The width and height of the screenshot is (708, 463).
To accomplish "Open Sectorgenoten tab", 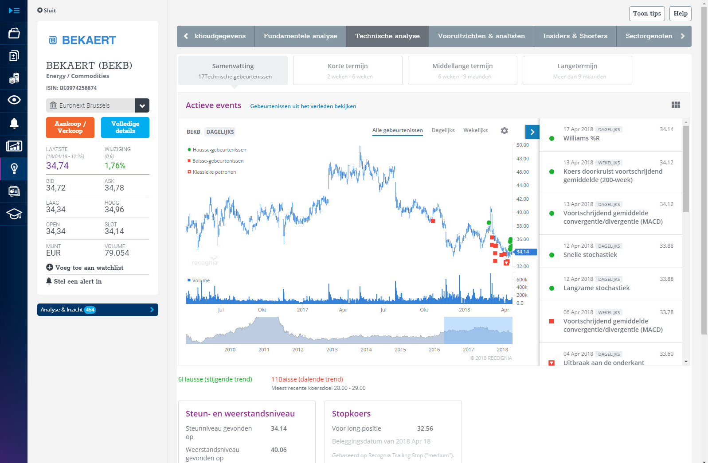I will [649, 36].
